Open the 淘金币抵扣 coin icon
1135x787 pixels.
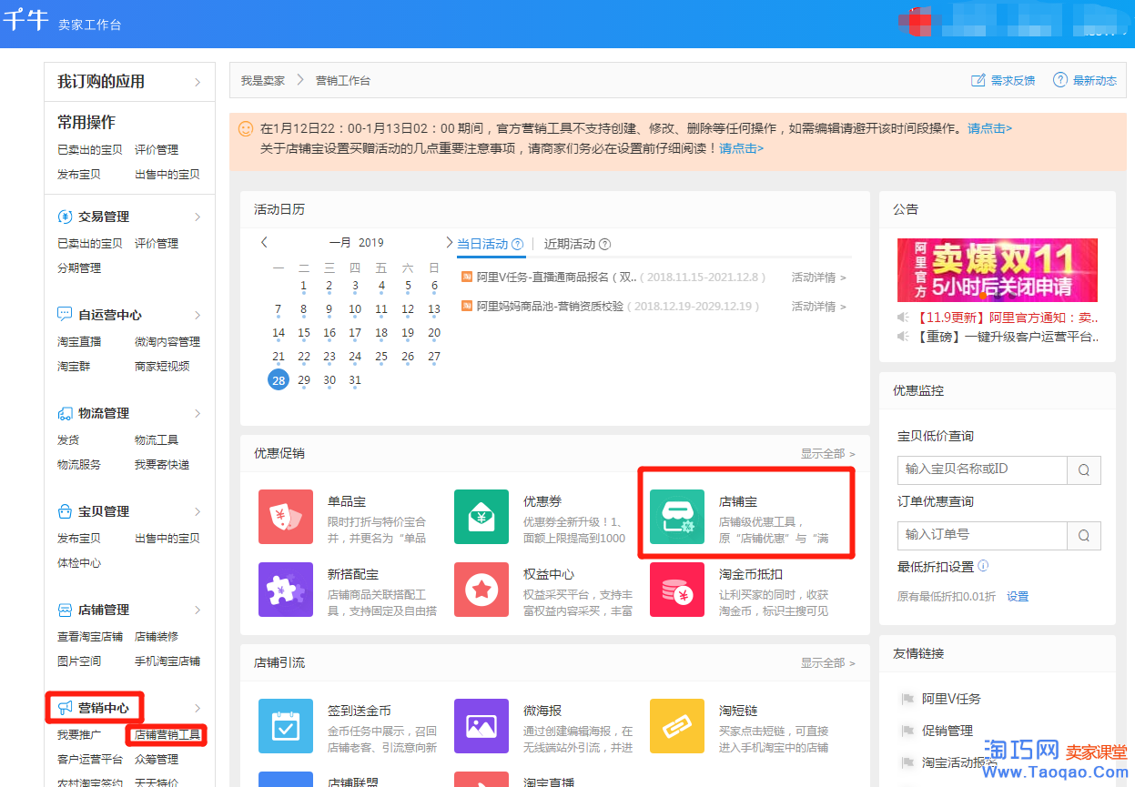click(x=677, y=590)
